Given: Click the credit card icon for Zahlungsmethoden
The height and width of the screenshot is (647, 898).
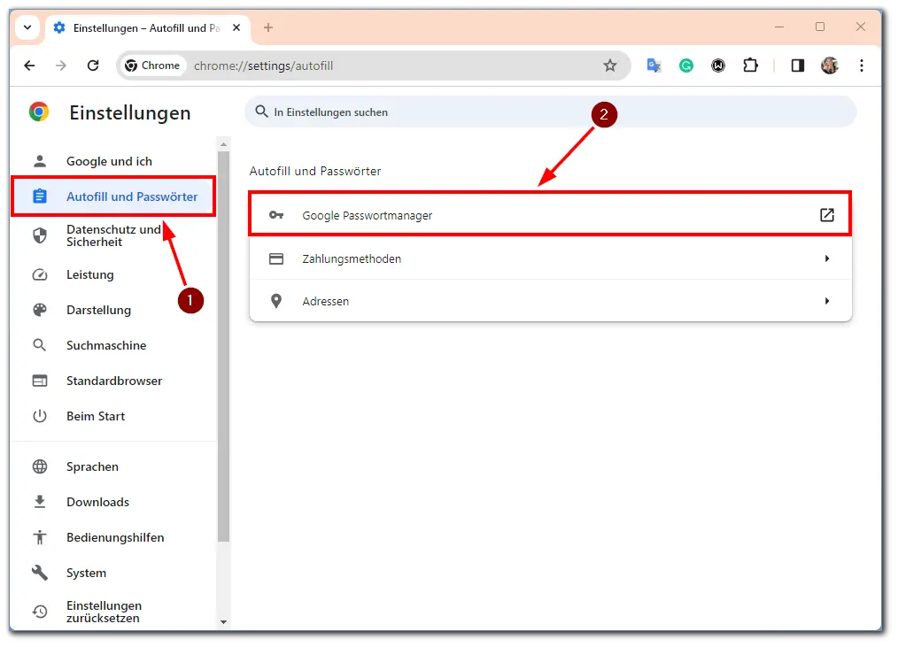Looking at the screenshot, I should [276, 258].
